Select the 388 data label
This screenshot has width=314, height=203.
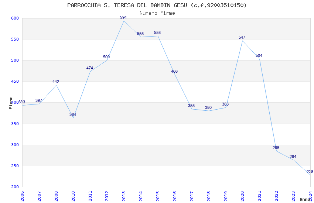tap(225, 104)
